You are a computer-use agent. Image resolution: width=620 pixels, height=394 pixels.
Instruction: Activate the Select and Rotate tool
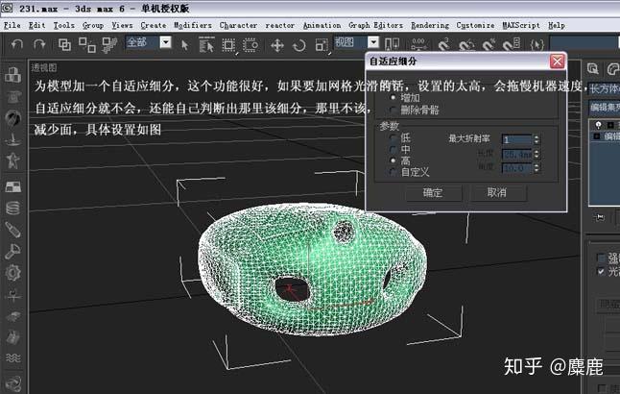pos(298,45)
